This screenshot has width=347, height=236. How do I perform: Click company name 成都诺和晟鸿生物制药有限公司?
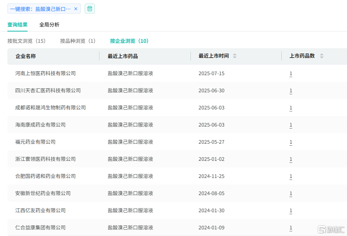coord(51,107)
